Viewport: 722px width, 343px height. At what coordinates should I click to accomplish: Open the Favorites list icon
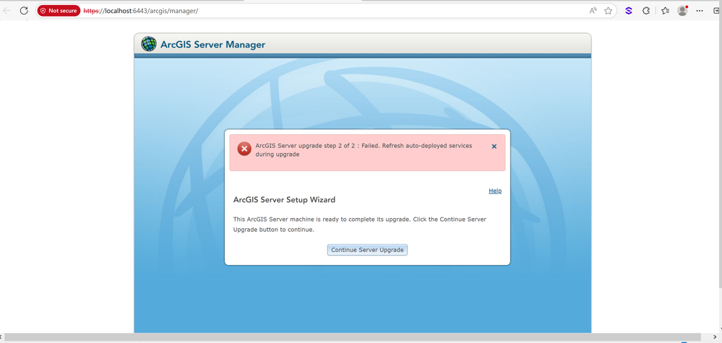coord(665,11)
